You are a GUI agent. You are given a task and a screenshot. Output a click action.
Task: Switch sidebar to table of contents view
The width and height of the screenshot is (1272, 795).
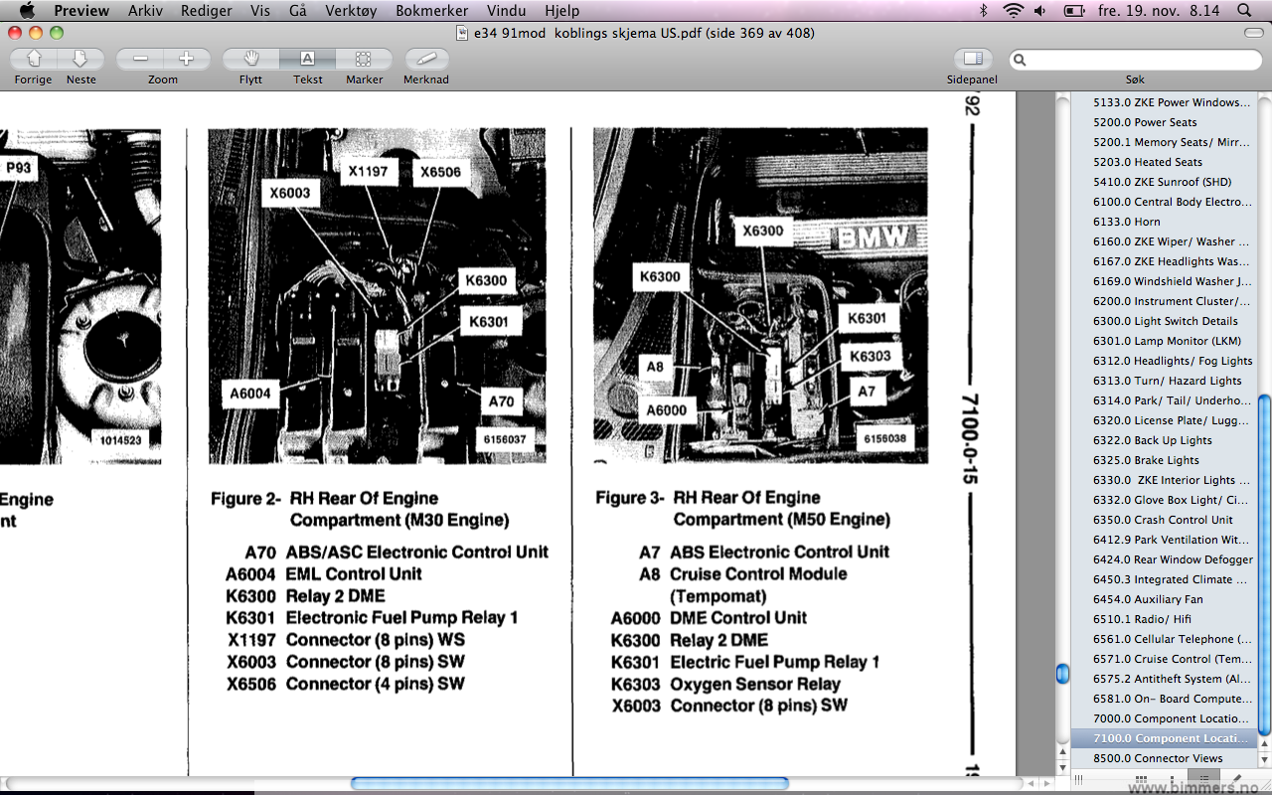click(x=1203, y=782)
